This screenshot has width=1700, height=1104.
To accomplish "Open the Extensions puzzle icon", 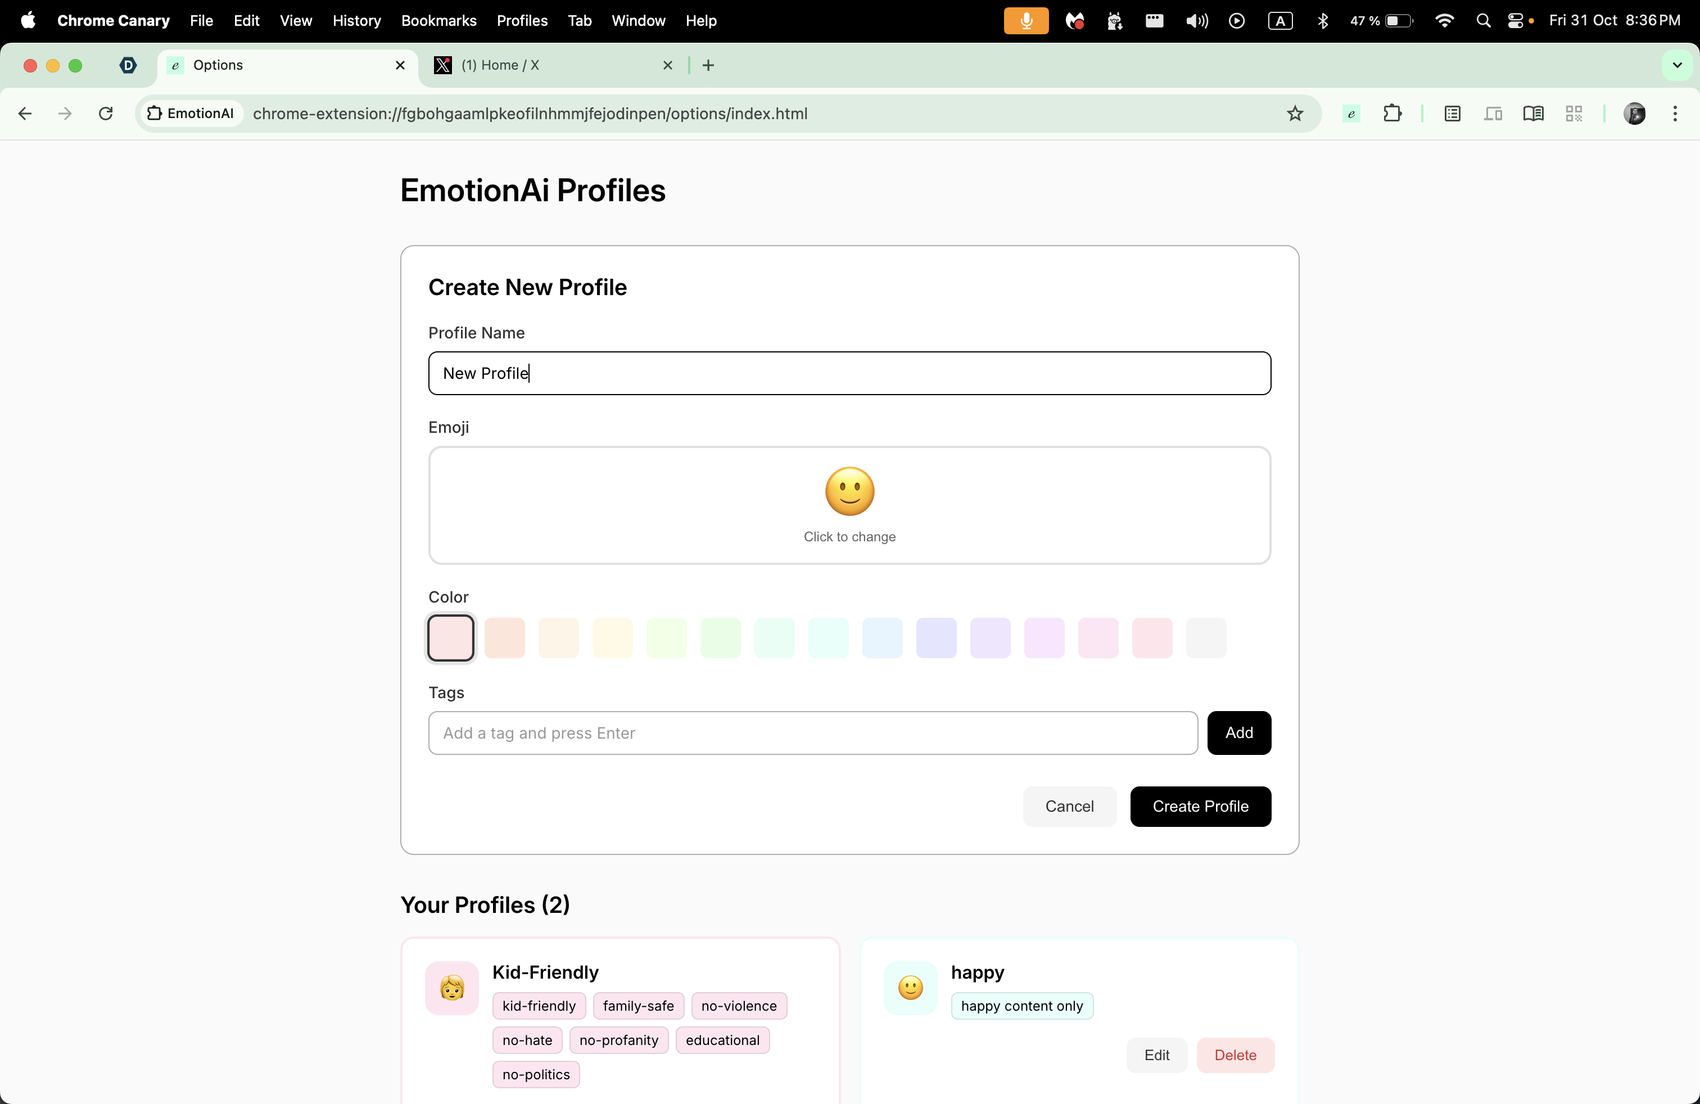I will pos(1392,114).
